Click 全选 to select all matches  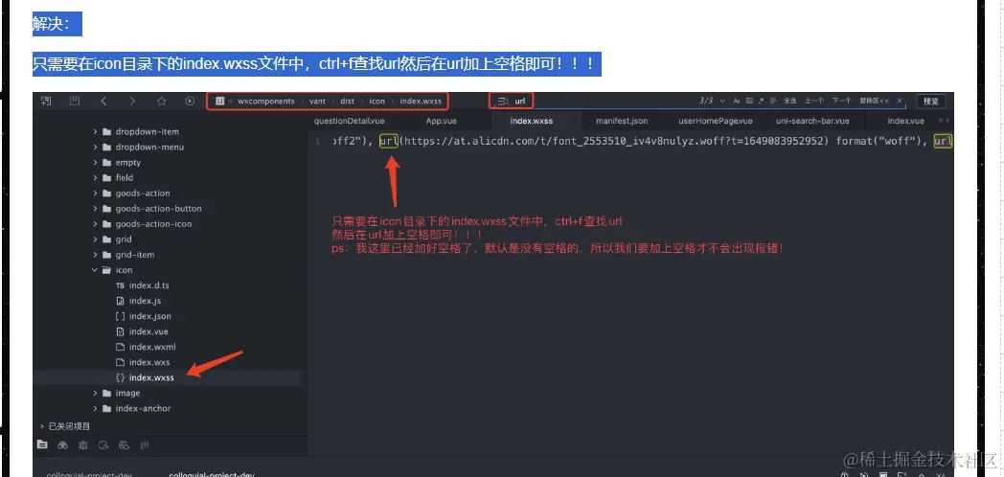790,102
